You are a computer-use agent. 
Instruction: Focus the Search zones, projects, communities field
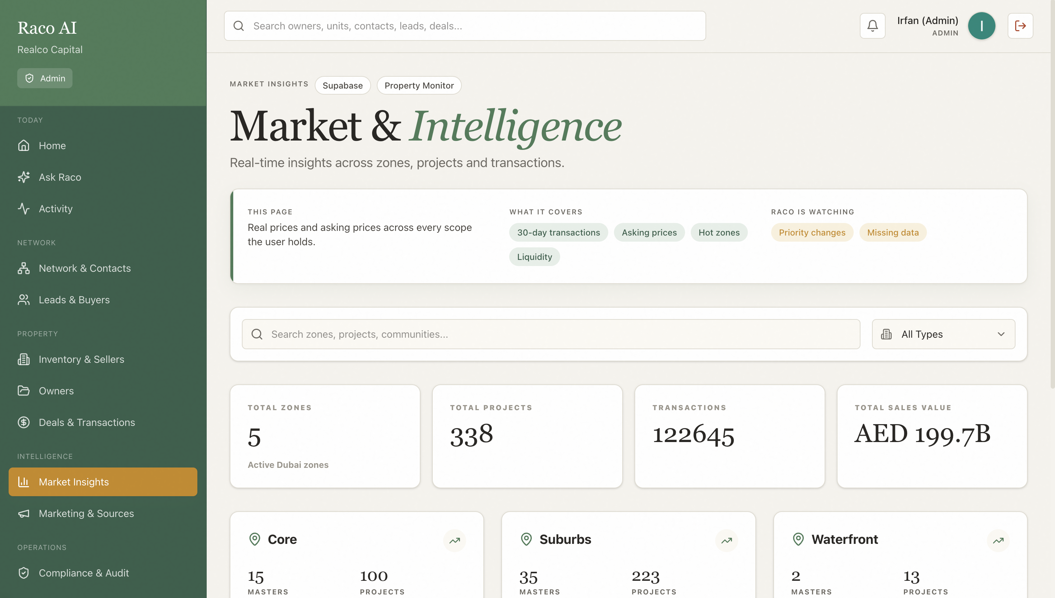pos(551,334)
